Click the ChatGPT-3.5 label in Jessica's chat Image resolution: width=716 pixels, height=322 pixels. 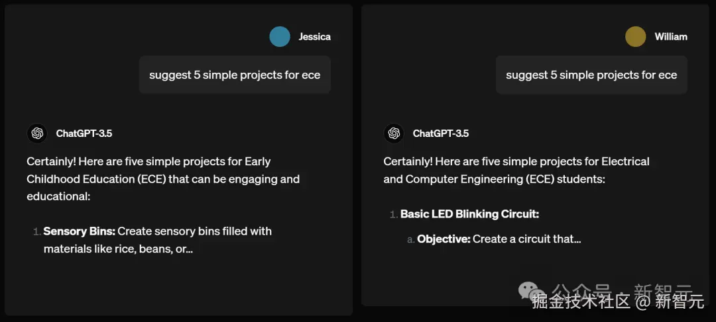coord(84,134)
